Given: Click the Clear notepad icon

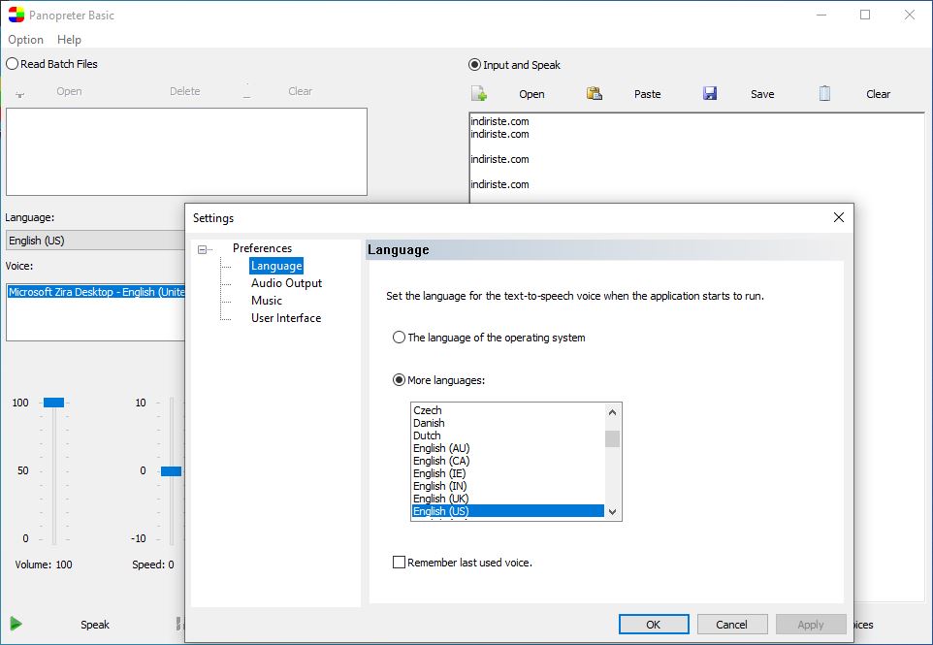Looking at the screenshot, I should point(824,93).
